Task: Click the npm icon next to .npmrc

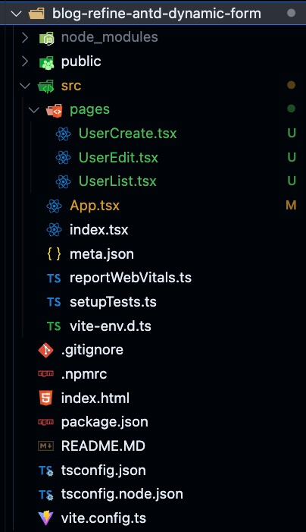Action: tap(45, 373)
